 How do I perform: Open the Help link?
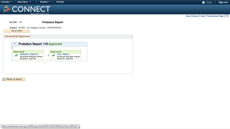(x=202, y=16)
